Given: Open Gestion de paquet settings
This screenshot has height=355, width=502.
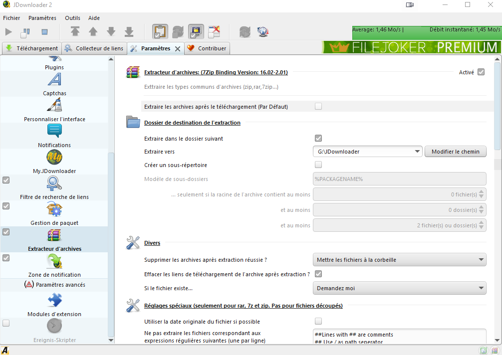Looking at the screenshot, I should [54, 213].
